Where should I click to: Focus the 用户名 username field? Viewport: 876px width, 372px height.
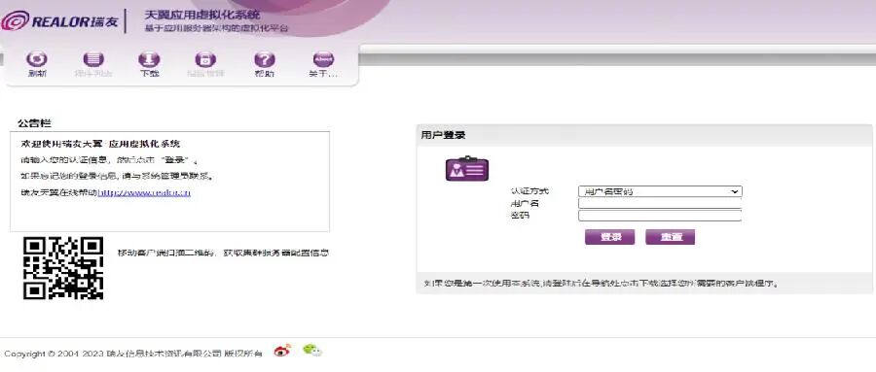click(x=660, y=204)
